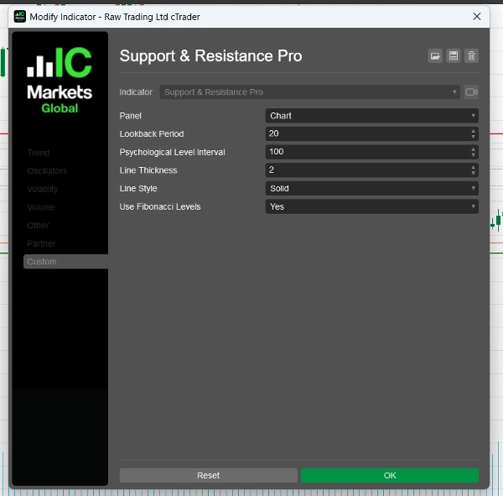
Task: Increase the Line Thickness value
Action: click(473, 167)
